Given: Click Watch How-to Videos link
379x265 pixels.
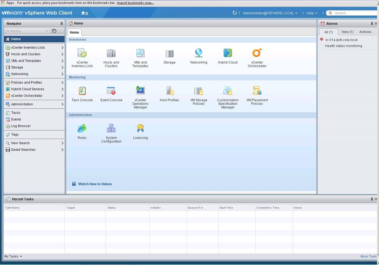Looking at the screenshot, I should tap(95, 184).
